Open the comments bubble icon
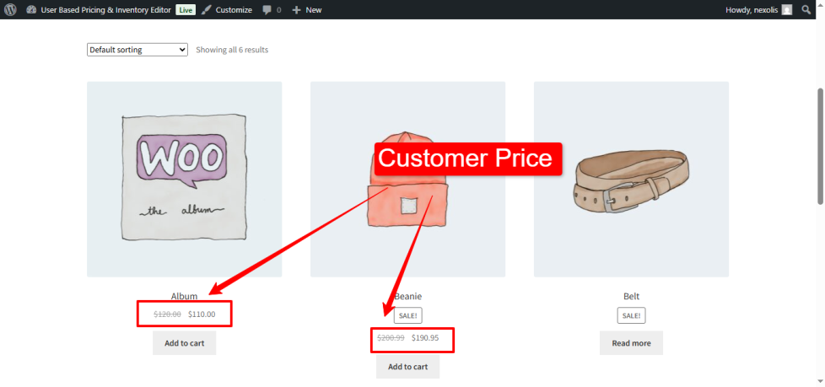This screenshot has width=825, height=387. (x=267, y=9)
